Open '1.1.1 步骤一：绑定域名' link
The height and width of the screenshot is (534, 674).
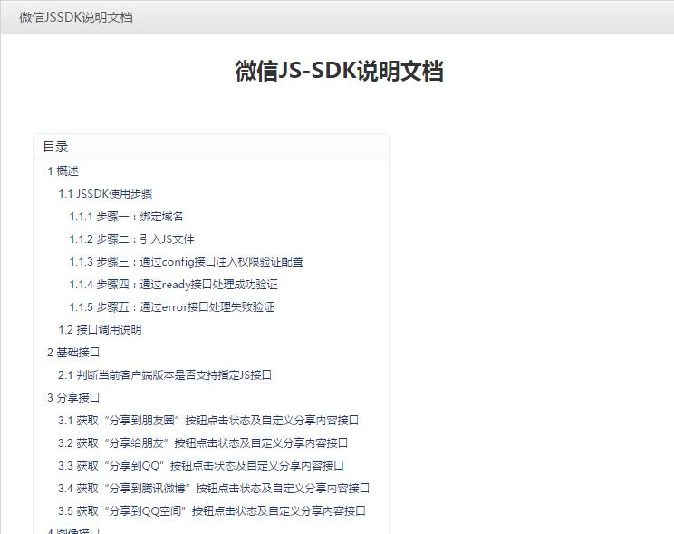[126, 217]
